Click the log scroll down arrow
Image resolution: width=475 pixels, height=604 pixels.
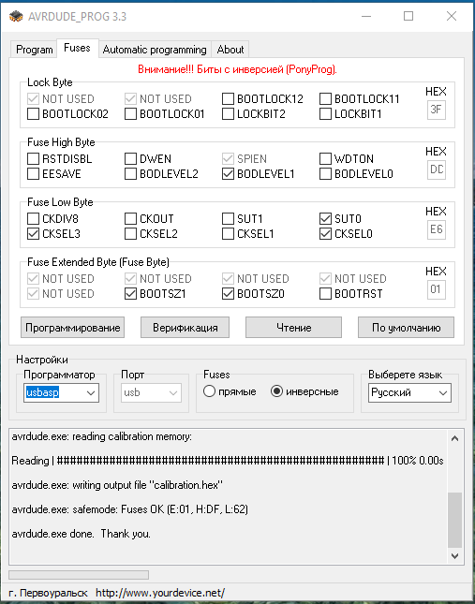coord(454,556)
